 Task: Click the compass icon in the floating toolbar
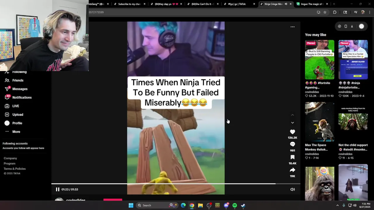pyautogui.click(x=339, y=26)
